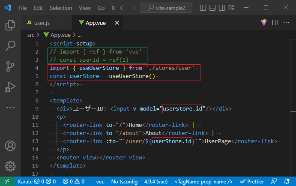296x186 pixels.
Task: Click the Vite icon in editor toolbar
Action: (264, 23)
